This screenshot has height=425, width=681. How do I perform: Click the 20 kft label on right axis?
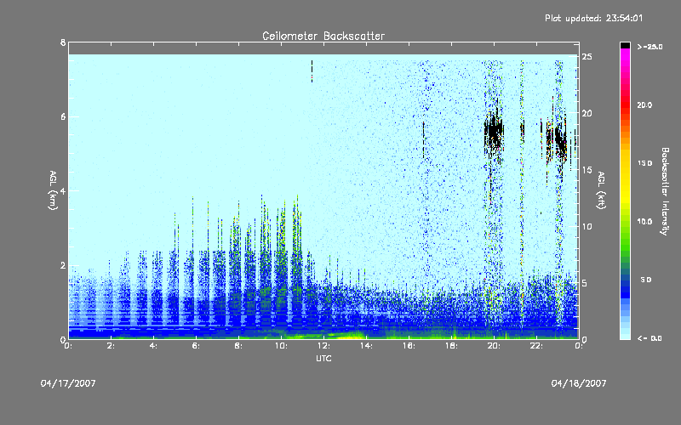point(587,114)
